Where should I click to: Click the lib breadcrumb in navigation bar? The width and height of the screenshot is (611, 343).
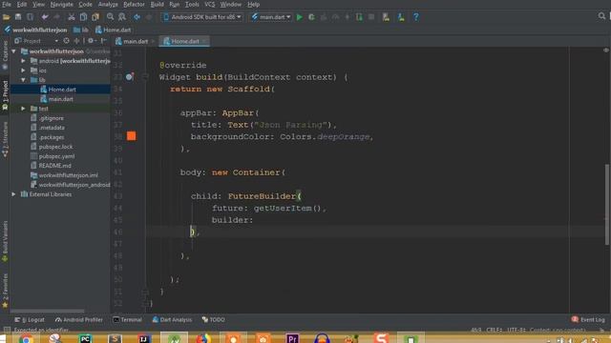pos(81,30)
